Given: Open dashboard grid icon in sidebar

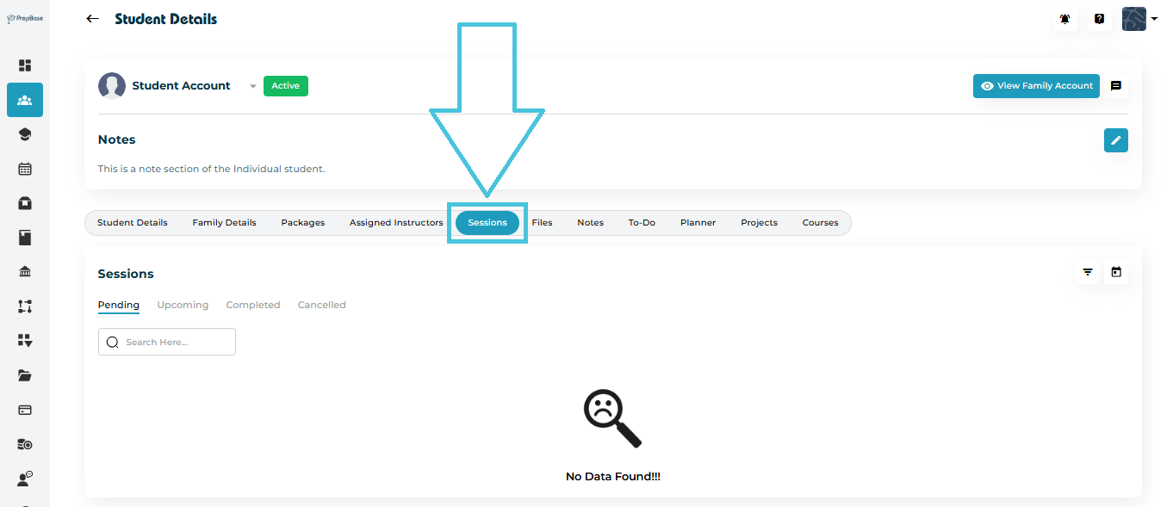Looking at the screenshot, I should coord(25,65).
